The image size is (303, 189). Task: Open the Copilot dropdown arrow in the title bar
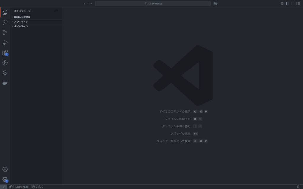[x=219, y=4]
